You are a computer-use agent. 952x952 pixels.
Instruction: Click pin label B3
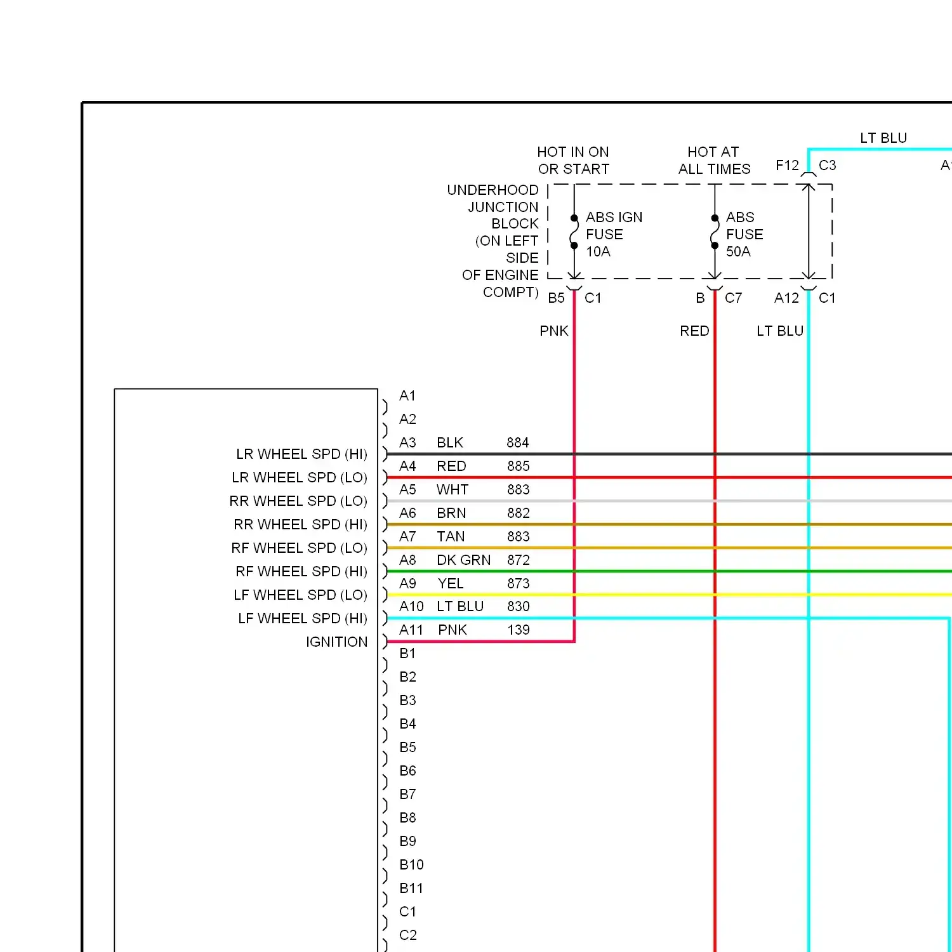[407, 701]
